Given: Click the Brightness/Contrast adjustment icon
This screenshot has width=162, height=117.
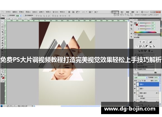Looking at the screenshot, I should coord(140,42).
